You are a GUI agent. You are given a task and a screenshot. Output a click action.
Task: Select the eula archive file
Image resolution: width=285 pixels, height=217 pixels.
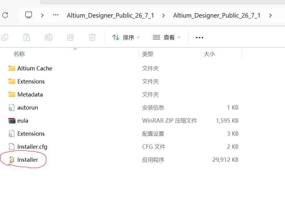(23, 121)
